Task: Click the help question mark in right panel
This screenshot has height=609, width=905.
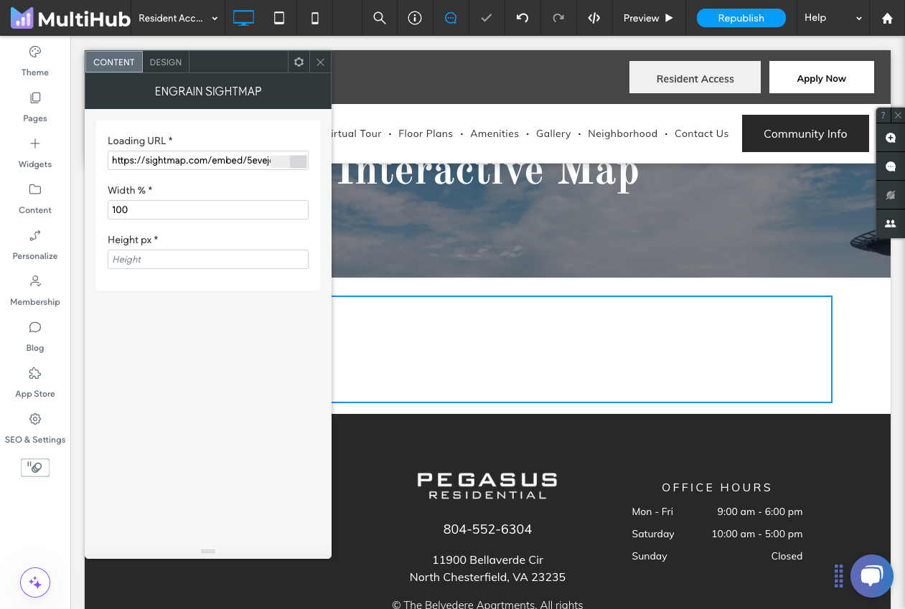Action: pyautogui.click(x=883, y=115)
